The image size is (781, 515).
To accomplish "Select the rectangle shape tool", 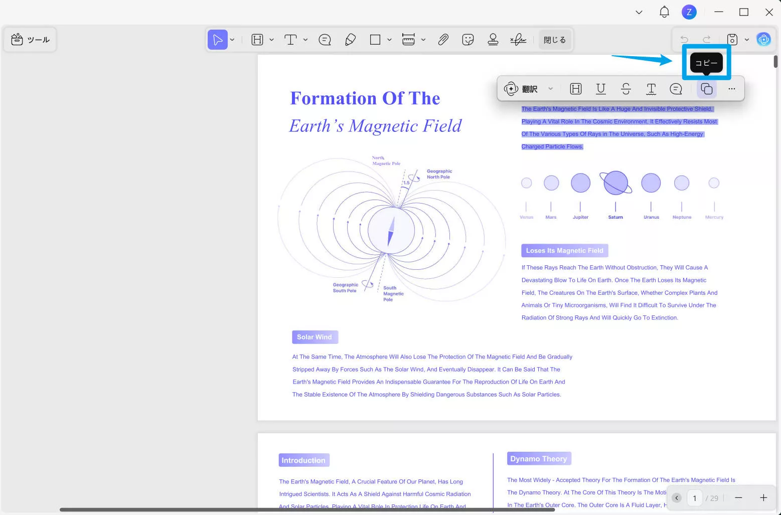I will click(x=375, y=40).
